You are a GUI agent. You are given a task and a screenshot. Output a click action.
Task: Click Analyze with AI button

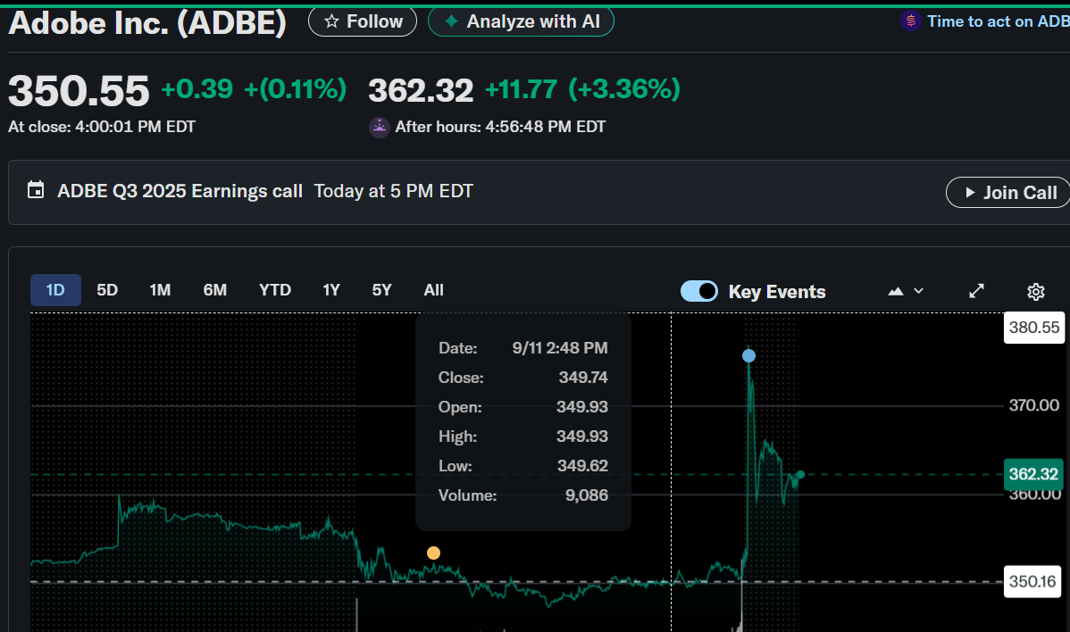(521, 21)
